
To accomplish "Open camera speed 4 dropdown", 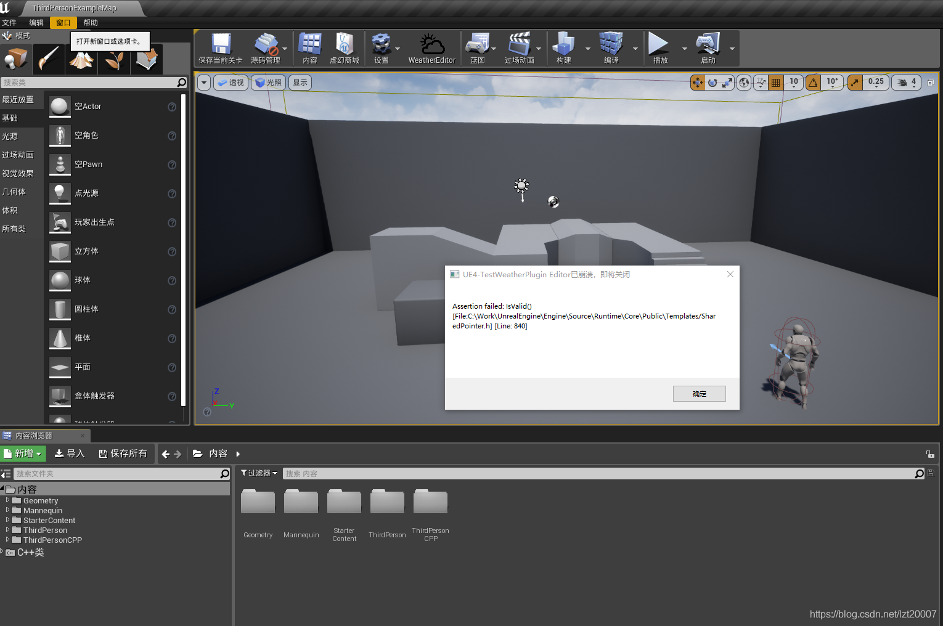I will click(x=907, y=83).
